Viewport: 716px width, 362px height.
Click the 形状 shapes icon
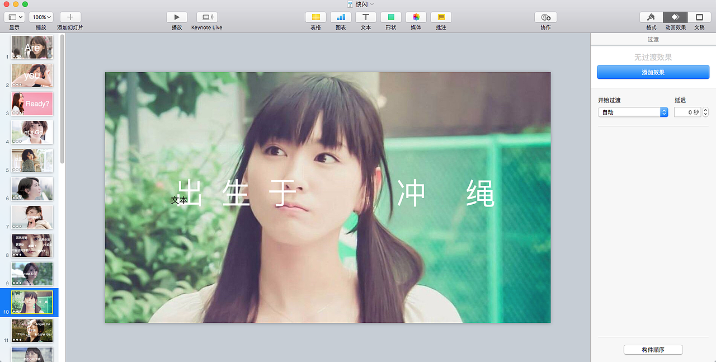tap(390, 17)
